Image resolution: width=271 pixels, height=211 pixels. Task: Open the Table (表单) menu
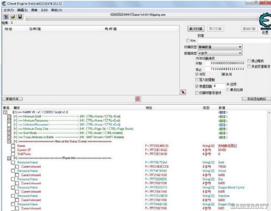click(34, 10)
